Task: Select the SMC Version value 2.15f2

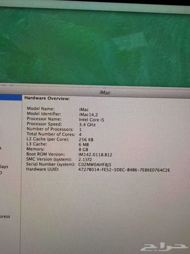Action: (85, 159)
